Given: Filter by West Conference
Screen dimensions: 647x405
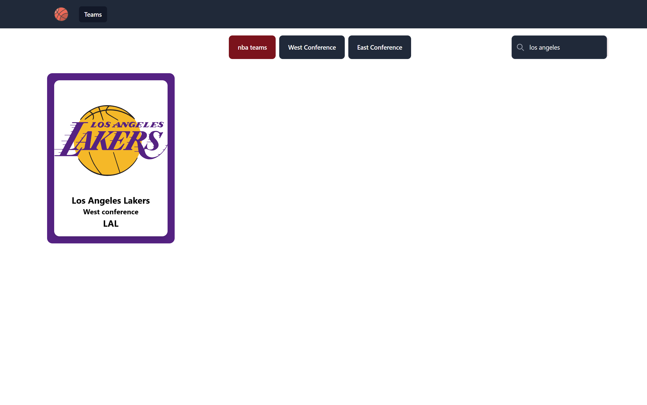Looking at the screenshot, I should click(x=312, y=47).
